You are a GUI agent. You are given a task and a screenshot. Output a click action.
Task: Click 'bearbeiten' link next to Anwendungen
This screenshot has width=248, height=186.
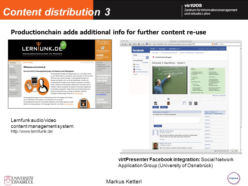(x=145, y=63)
